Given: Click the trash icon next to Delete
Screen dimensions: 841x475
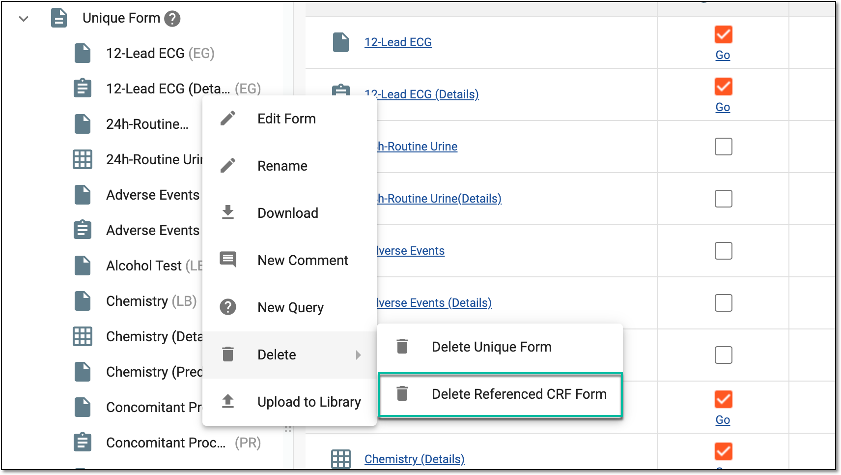Looking at the screenshot, I should click(228, 354).
